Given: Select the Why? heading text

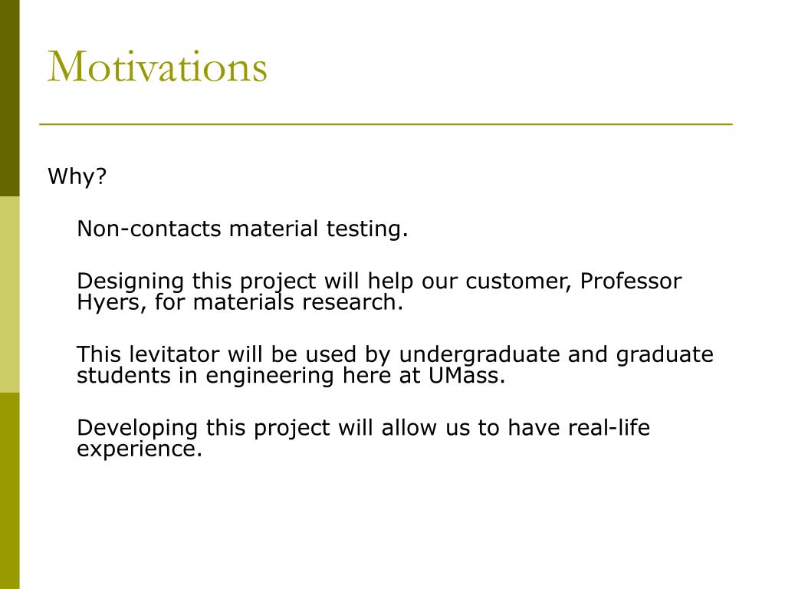Looking at the screenshot, I should 77,176.
